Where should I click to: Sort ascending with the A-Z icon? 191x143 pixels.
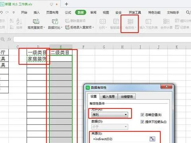(x=12, y=21)
